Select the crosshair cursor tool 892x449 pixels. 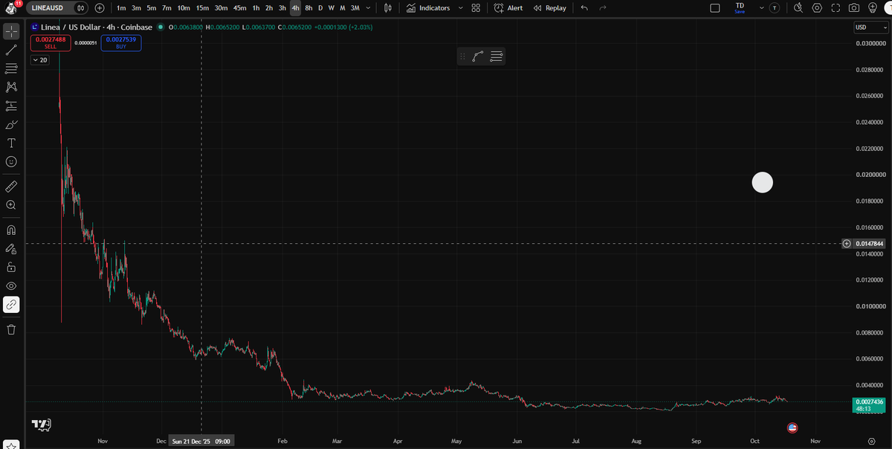(x=11, y=32)
